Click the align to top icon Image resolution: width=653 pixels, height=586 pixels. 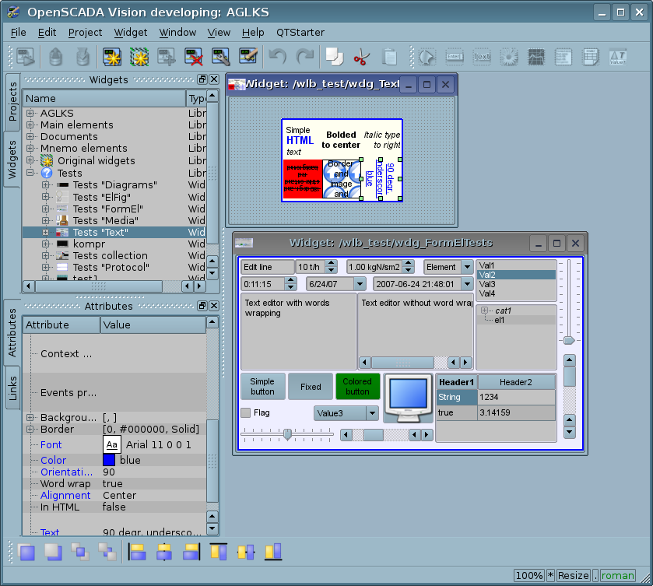click(219, 553)
